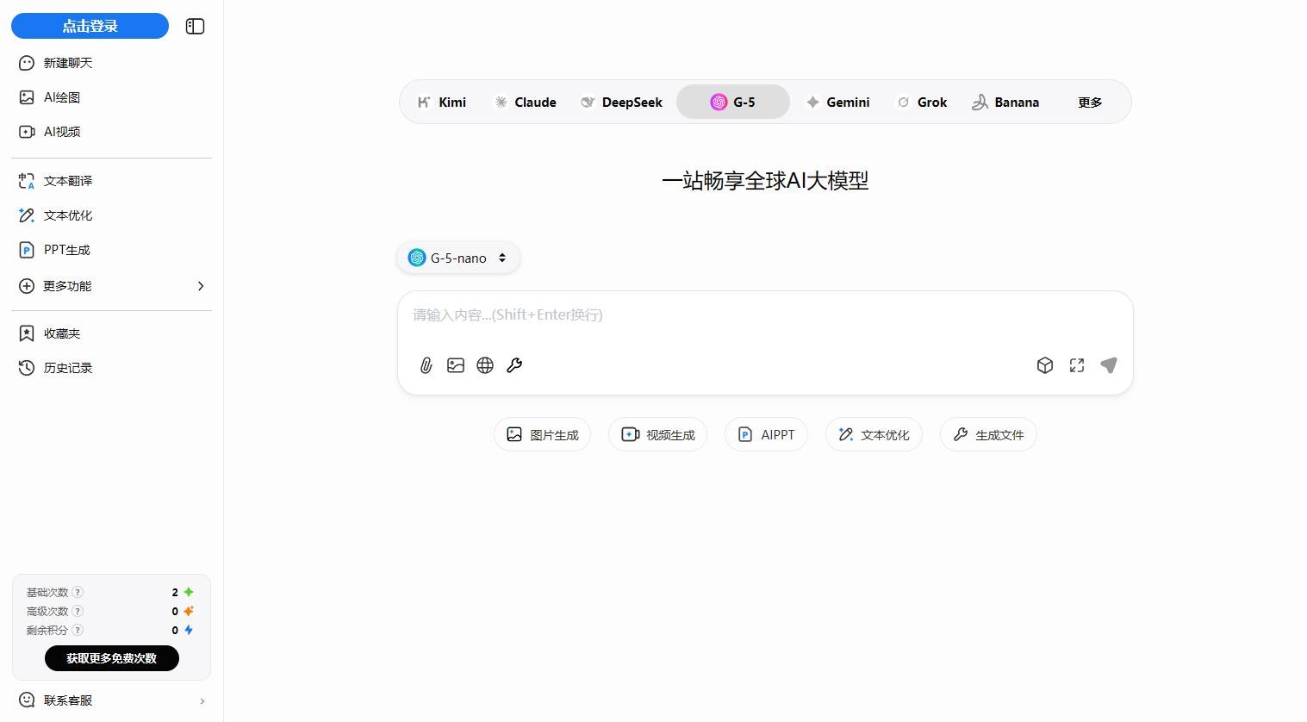
Task: Click the 获取更多免费次数 black button
Action: (x=112, y=658)
